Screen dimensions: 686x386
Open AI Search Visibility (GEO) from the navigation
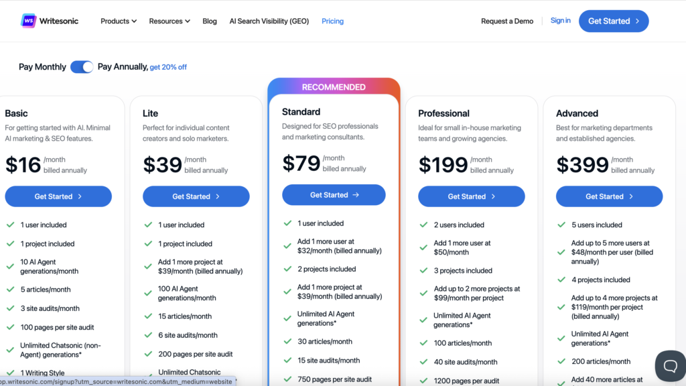269,21
